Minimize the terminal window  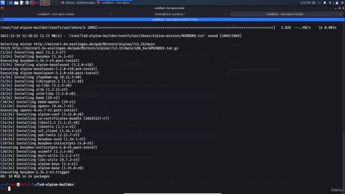(335, 8)
